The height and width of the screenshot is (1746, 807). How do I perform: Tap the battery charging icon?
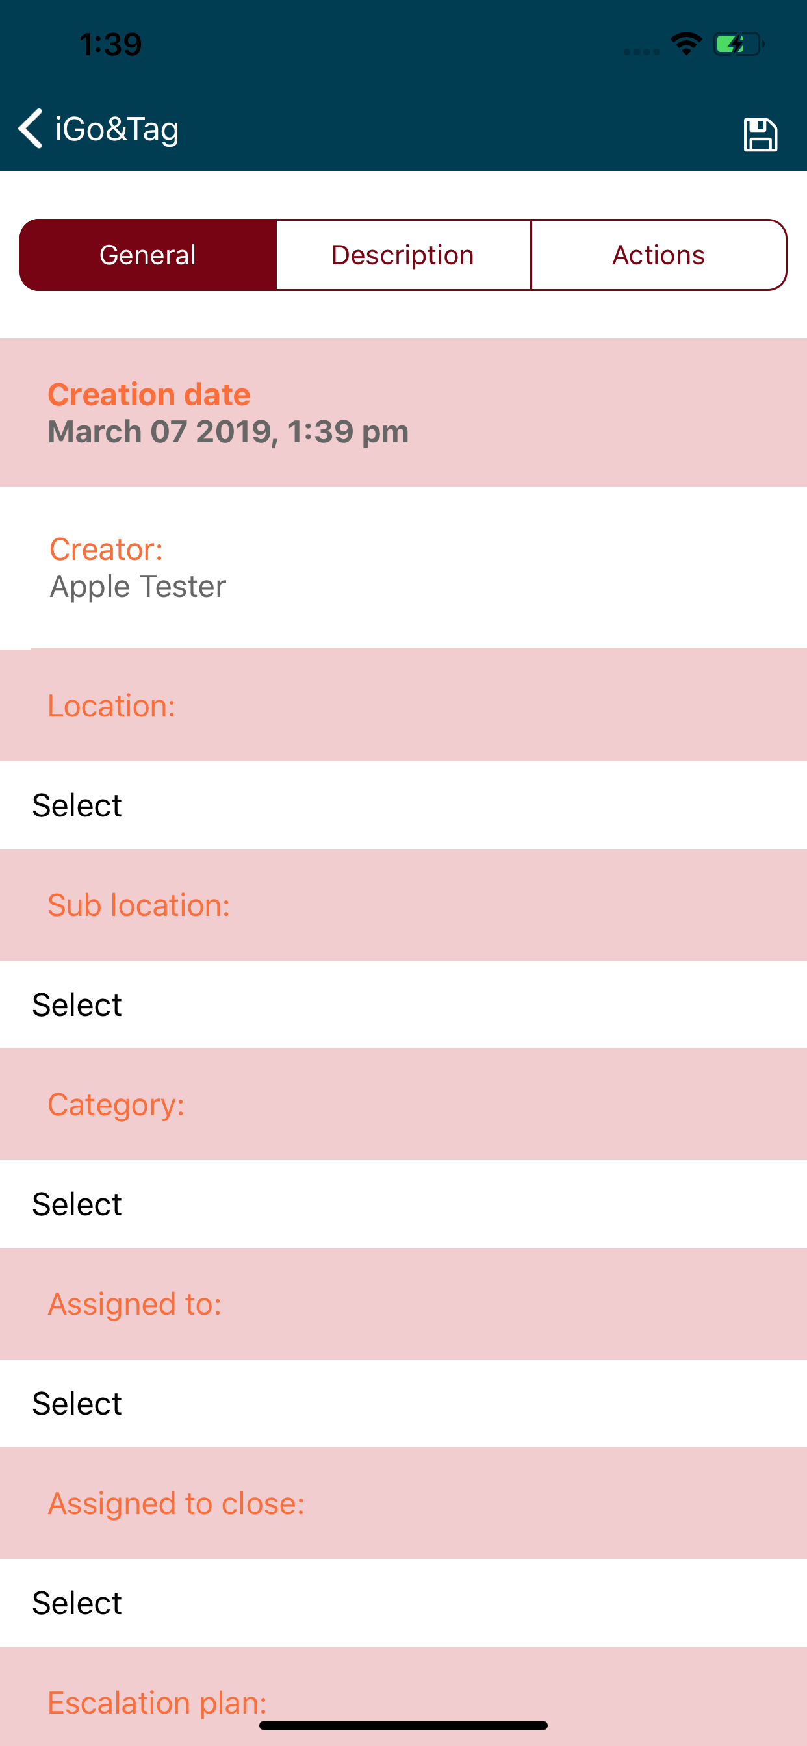pos(738,45)
